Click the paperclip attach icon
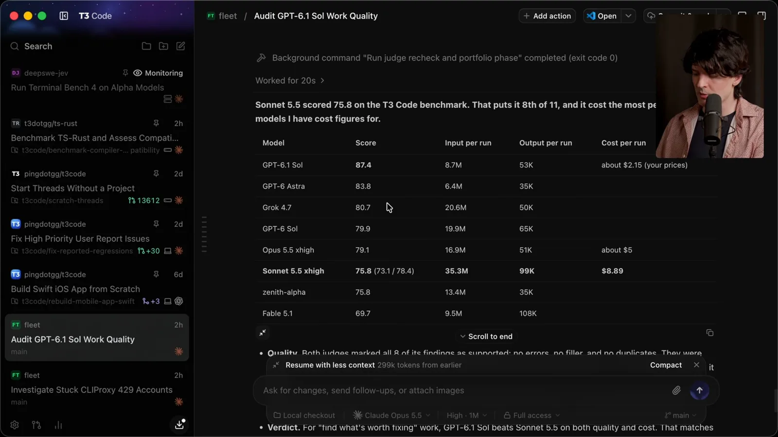 coord(676,390)
